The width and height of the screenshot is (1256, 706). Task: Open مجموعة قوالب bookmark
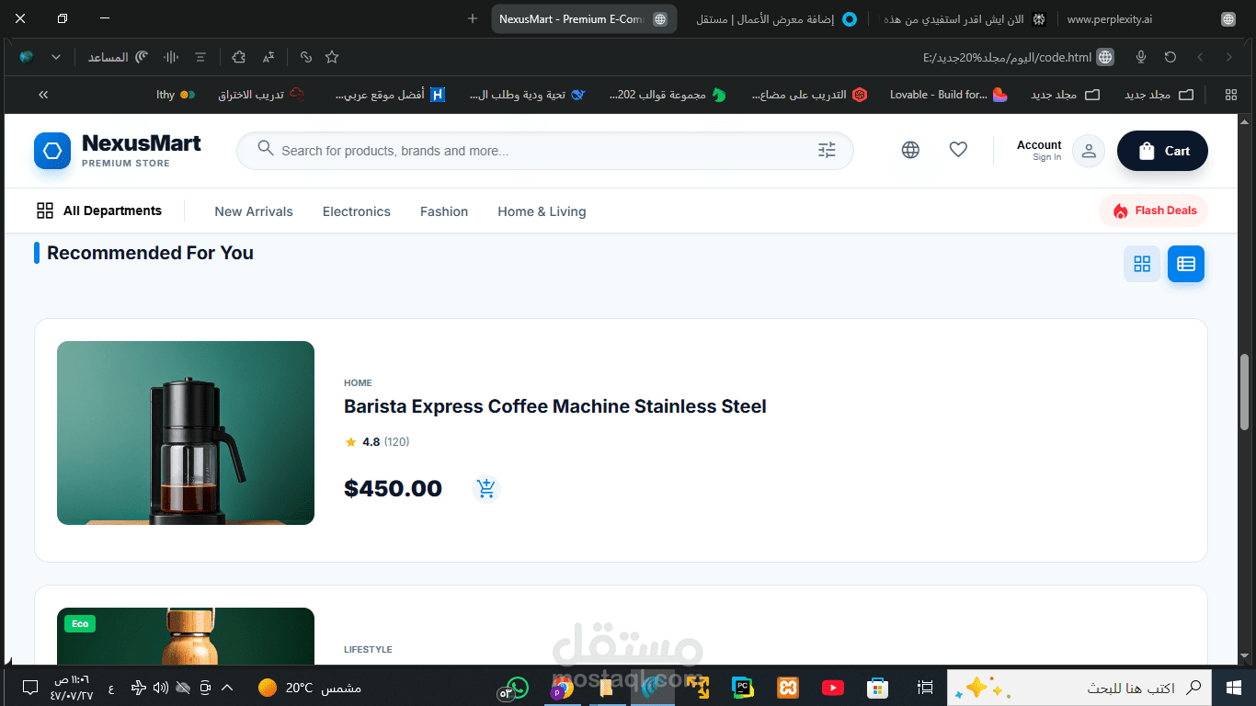click(x=668, y=95)
